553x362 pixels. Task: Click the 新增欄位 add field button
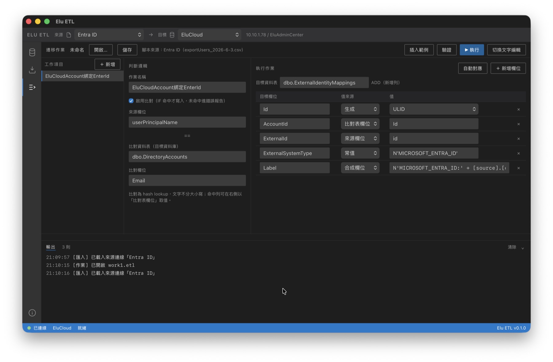(508, 68)
